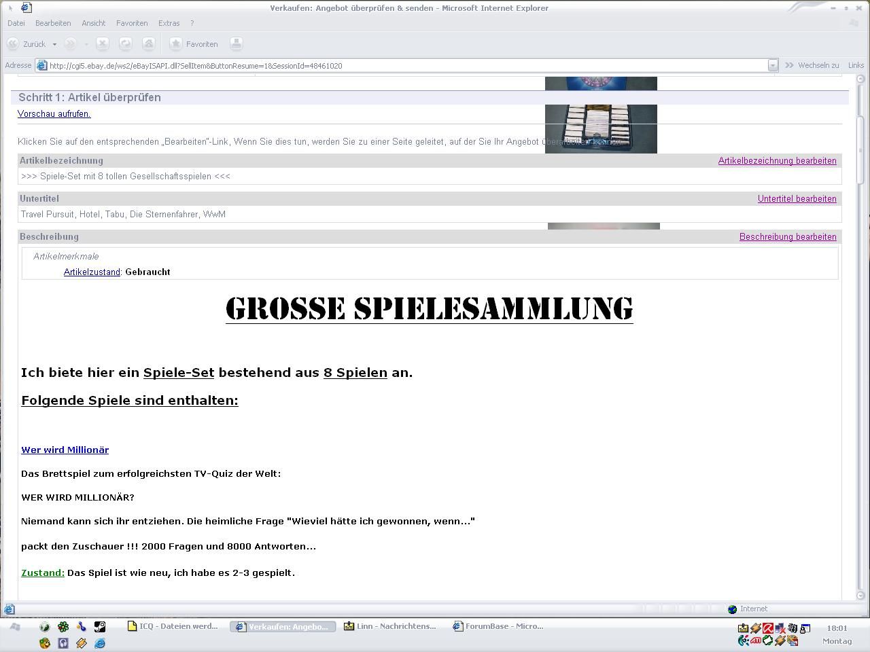Screen dimensions: 870x652
Task: Open the Vorschau aufrufen link
Action: [x=54, y=114]
